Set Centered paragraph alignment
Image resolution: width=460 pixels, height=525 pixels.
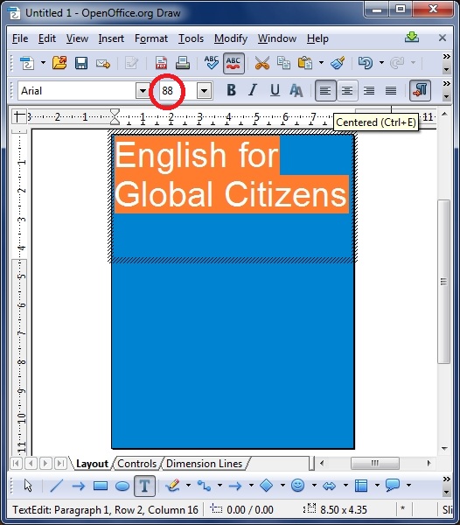347,90
